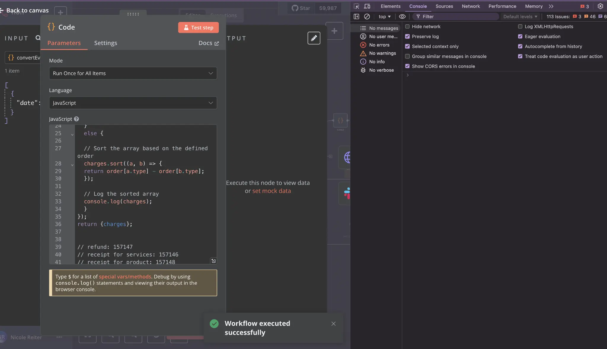The width and height of the screenshot is (607, 349).
Task: Enable Group similar messages in console
Action: [x=407, y=56]
